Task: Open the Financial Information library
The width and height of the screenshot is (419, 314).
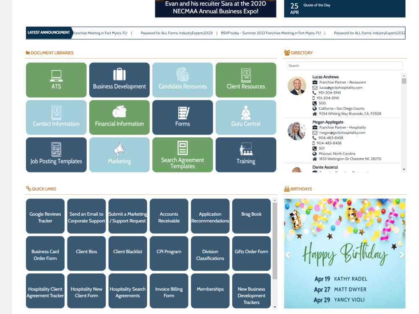Action: pyautogui.click(x=119, y=117)
